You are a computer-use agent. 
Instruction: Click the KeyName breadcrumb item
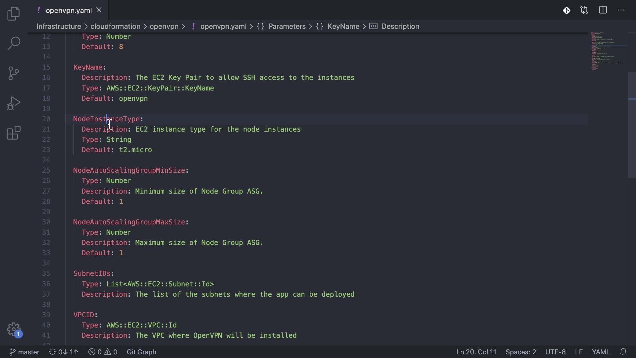(343, 27)
